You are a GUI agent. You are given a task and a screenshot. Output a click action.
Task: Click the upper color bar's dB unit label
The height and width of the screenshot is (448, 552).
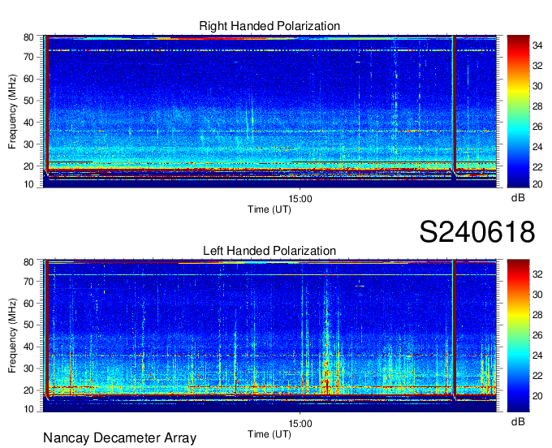coord(518,198)
